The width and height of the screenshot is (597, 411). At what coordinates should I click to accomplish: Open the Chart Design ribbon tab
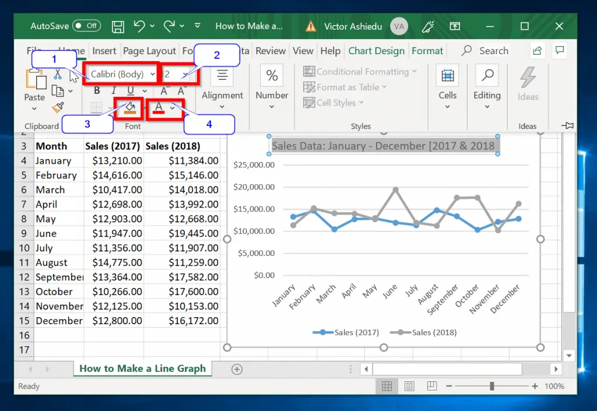376,51
